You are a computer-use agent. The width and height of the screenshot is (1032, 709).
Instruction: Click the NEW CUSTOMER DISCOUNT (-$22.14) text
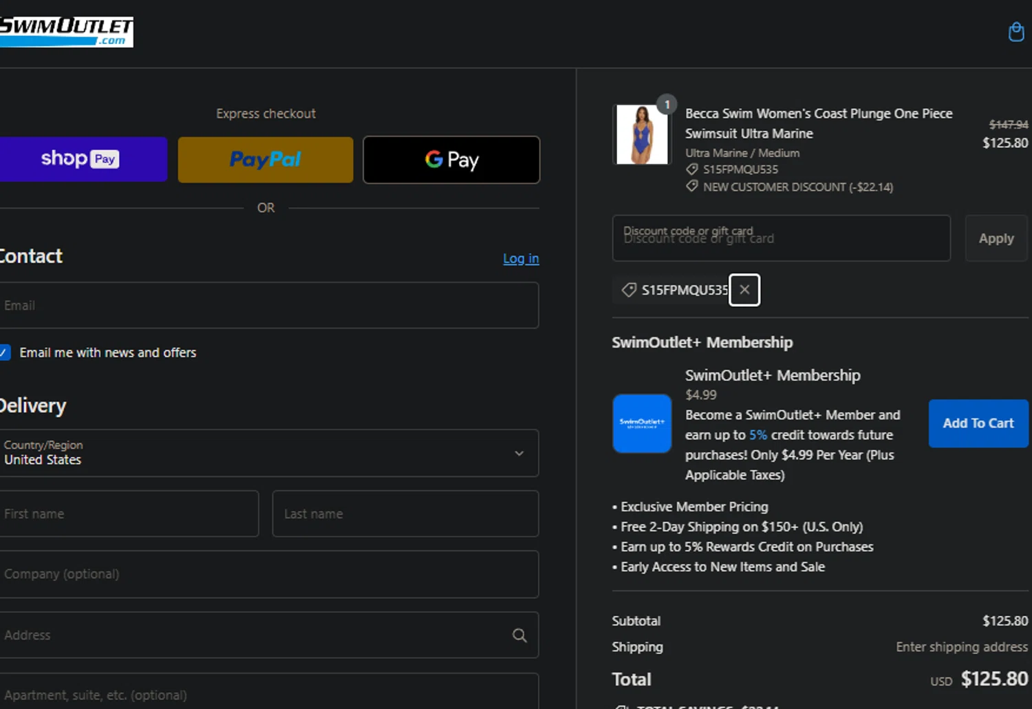798,187
